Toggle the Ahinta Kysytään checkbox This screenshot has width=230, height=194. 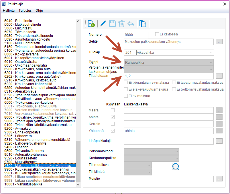click(x=113, y=117)
